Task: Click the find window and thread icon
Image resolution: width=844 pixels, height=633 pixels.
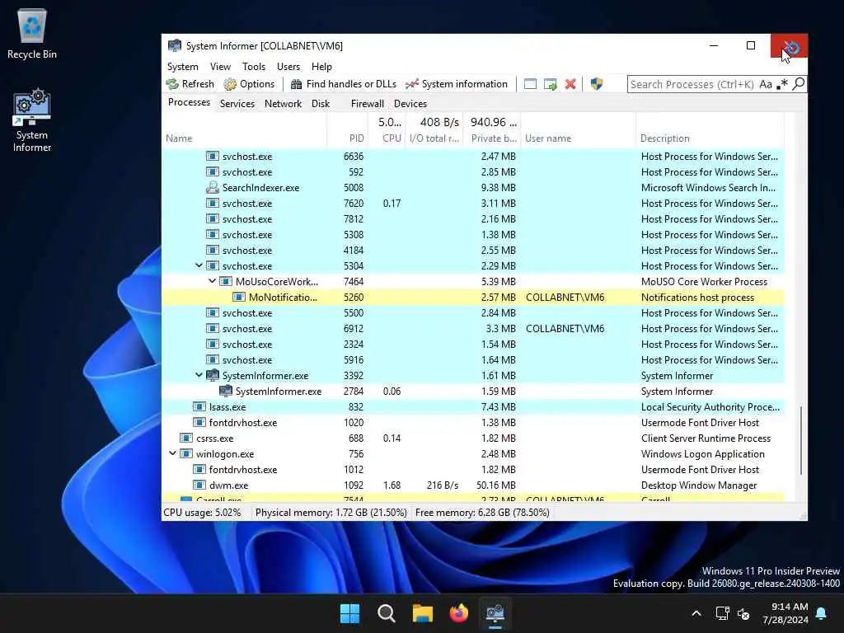Action: coord(550,84)
